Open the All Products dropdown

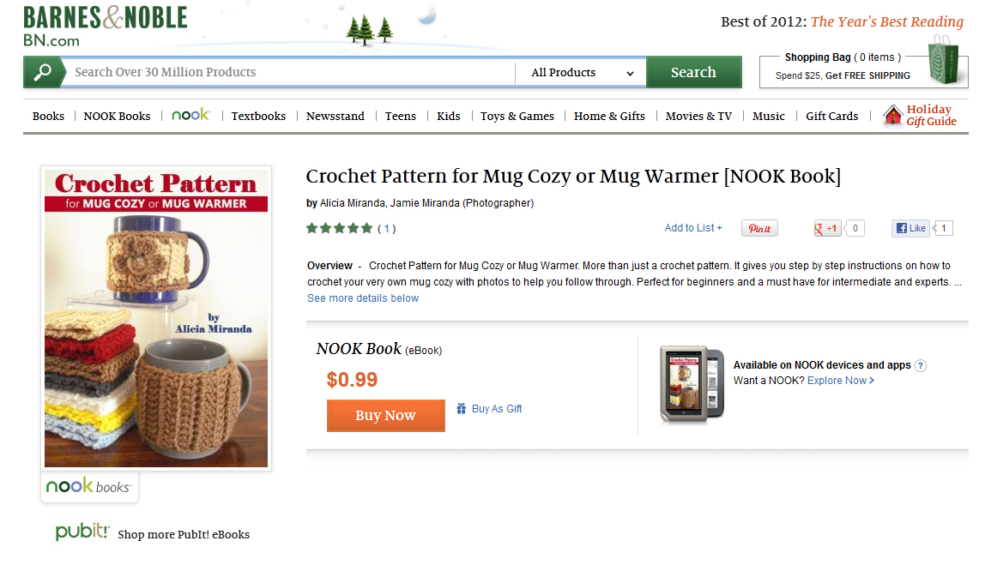(x=581, y=73)
